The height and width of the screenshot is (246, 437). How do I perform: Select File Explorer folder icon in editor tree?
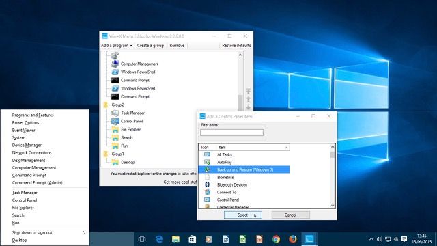pos(115,129)
